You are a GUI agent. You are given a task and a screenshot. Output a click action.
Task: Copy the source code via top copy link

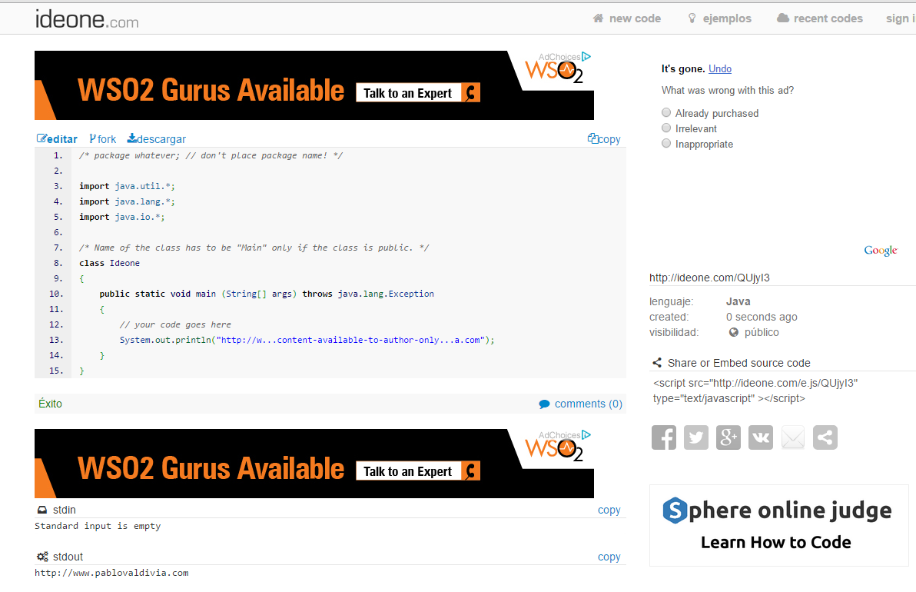pyautogui.click(x=609, y=139)
